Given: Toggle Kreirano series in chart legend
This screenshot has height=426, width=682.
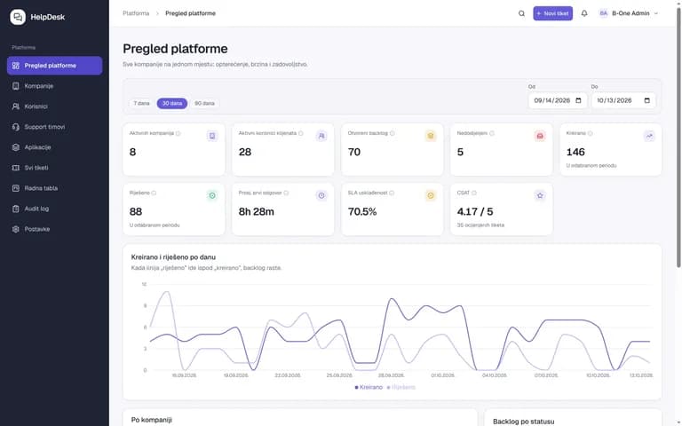Looking at the screenshot, I should (369, 387).
